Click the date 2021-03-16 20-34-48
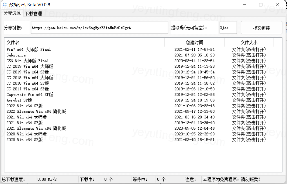The image size is (287, 184). click(194, 117)
